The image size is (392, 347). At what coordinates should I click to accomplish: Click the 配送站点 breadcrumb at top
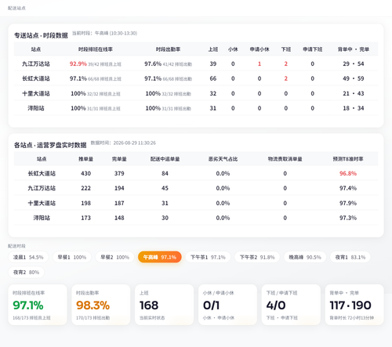click(x=16, y=8)
